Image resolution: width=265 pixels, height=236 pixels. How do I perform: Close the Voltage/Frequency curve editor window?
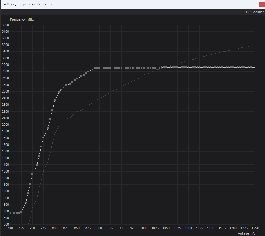click(262, 4)
